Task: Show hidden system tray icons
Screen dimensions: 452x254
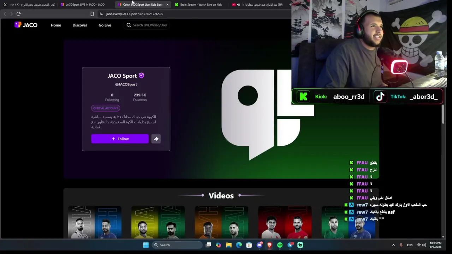Action: click(393, 245)
